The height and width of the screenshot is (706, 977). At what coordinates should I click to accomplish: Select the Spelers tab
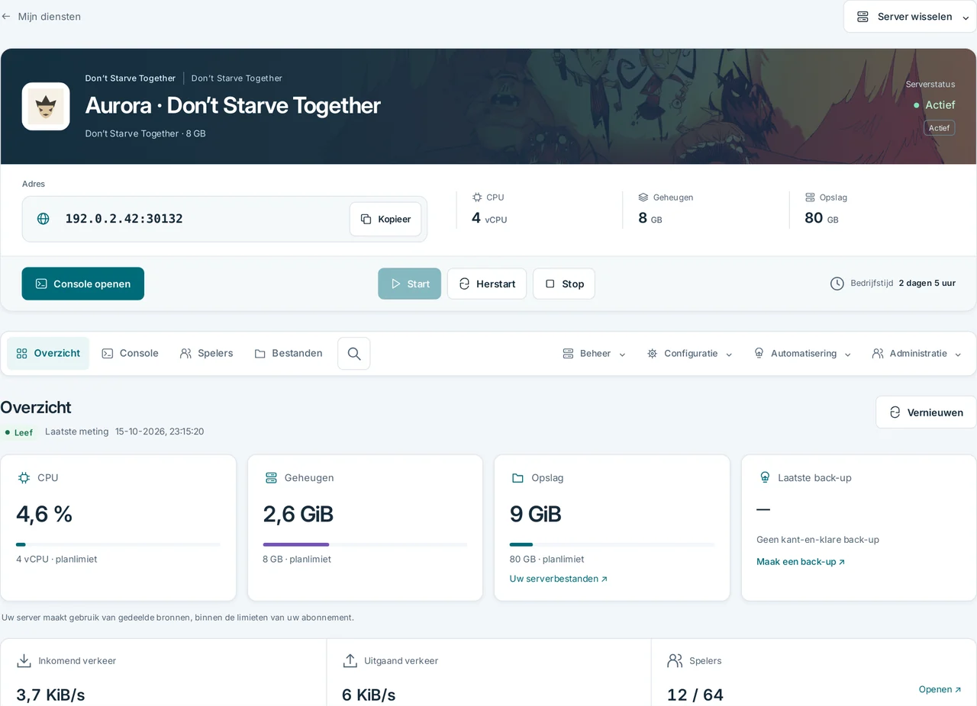206,354
